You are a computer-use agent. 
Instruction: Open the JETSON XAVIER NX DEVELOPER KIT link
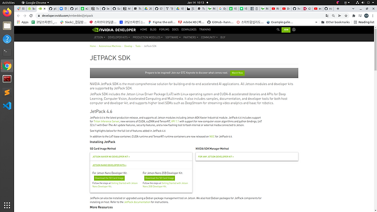tap(111, 157)
